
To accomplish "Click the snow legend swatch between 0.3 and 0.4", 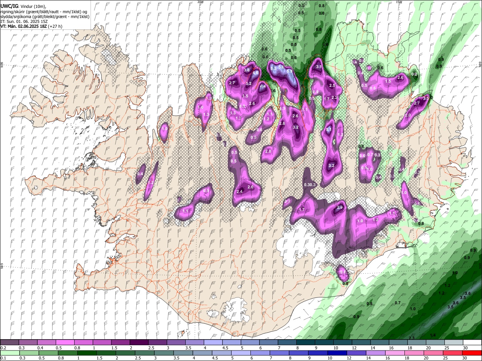I will tap(28, 343).
